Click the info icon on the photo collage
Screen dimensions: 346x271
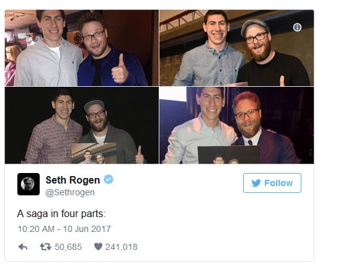297,27
